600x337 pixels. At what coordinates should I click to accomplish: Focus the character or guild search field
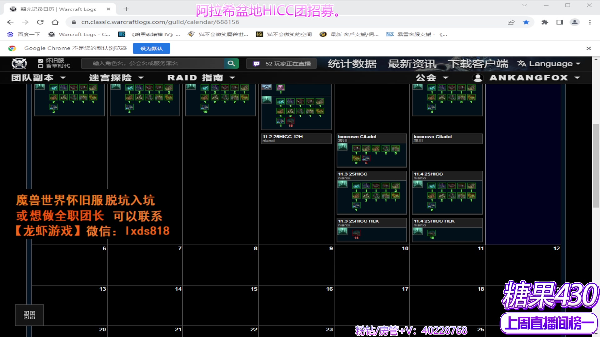coord(153,63)
